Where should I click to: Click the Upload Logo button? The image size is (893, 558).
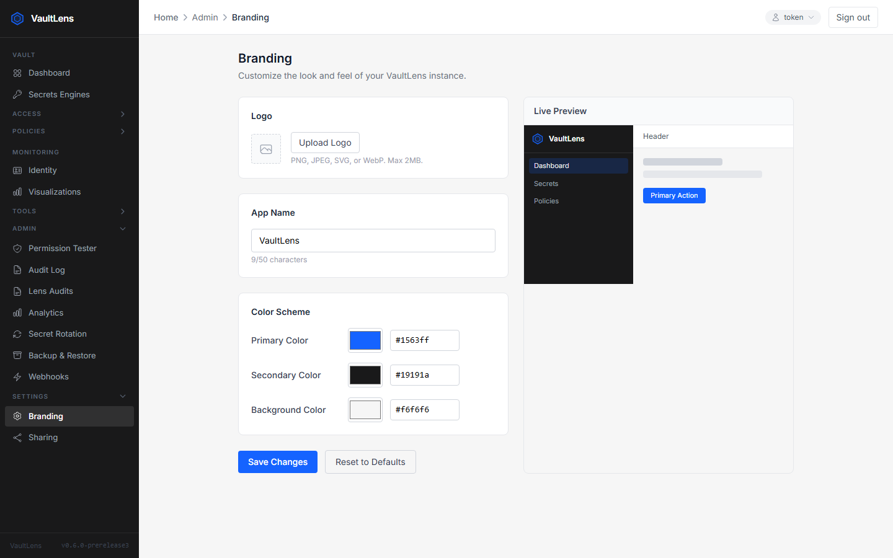click(325, 143)
